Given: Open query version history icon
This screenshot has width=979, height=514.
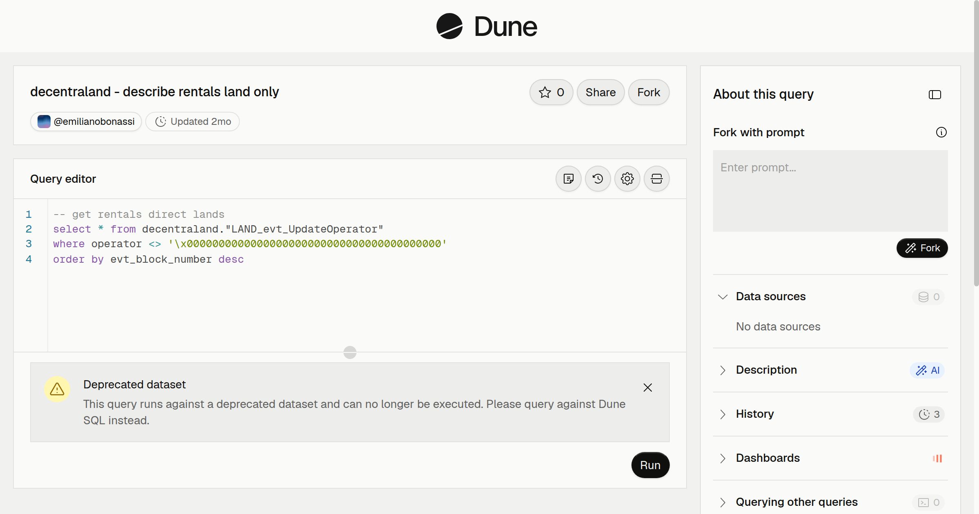Looking at the screenshot, I should tap(598, 179).
